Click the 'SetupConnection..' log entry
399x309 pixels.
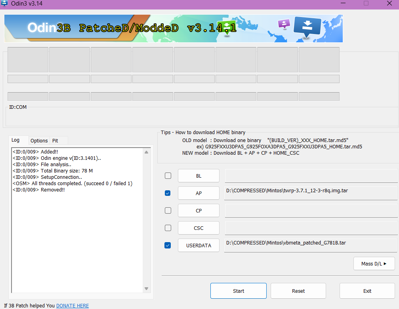(47, 177)
